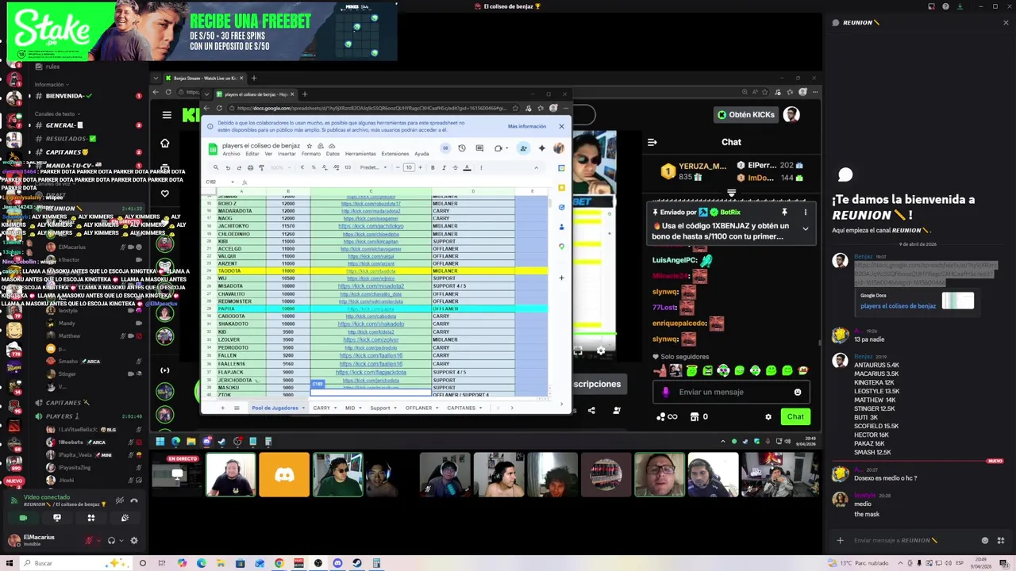Open GENERAL Discord channel
Image resolution: width=1016 pixels, height=571 pixels.
(63, 125)
